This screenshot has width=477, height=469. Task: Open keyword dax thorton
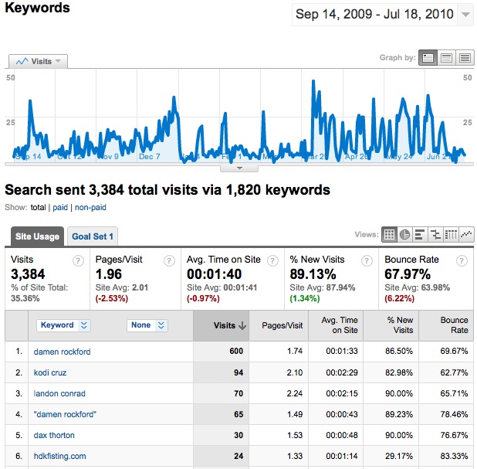coord(54,435)
